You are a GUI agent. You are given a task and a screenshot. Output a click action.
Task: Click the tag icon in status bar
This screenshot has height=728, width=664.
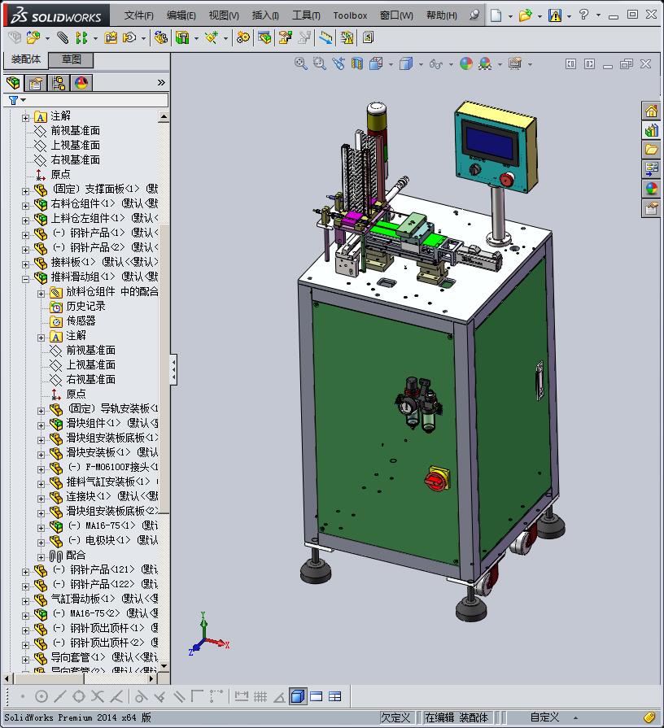coord(649,717)
